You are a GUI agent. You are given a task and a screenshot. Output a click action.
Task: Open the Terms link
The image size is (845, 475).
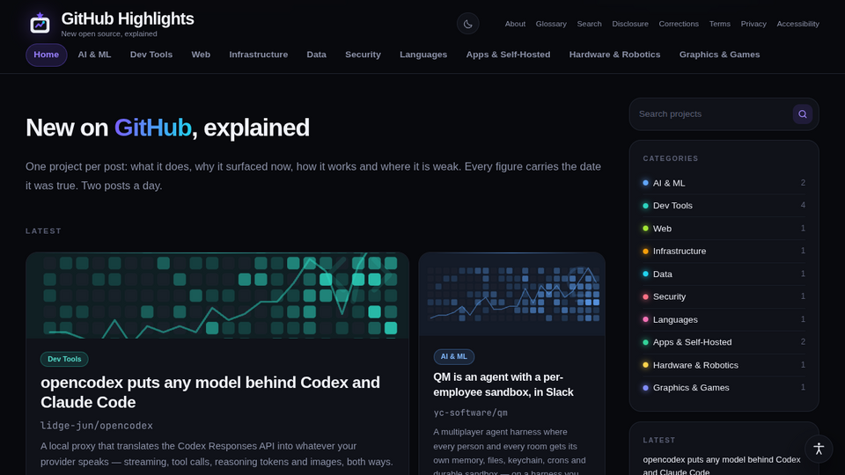tap(719, 24)
